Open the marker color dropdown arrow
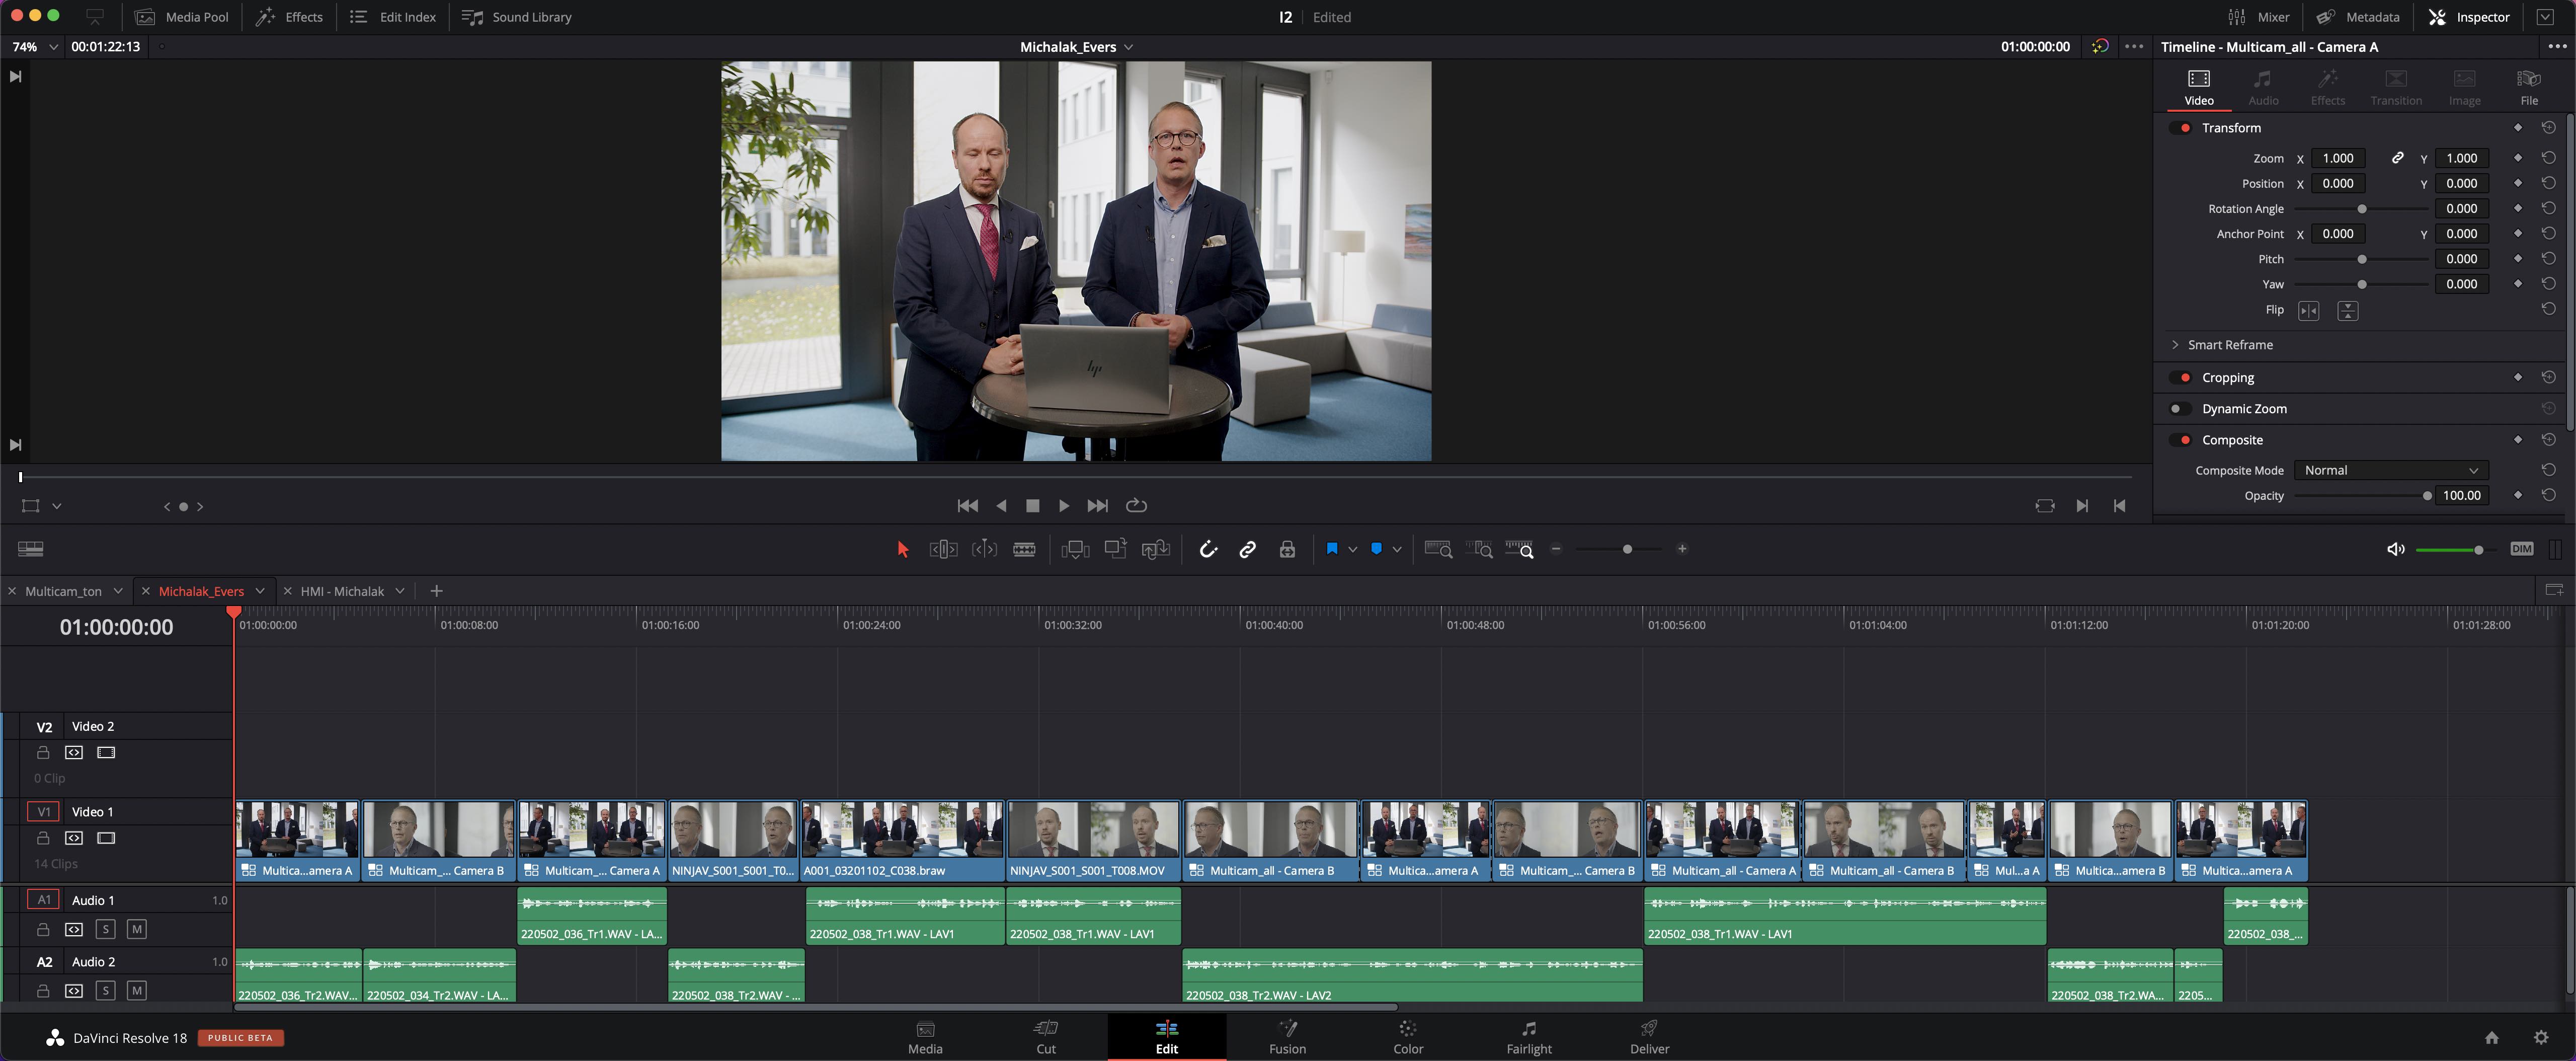The image size is (2576, 1061). pyautogui.click(x=1397, y=550)
